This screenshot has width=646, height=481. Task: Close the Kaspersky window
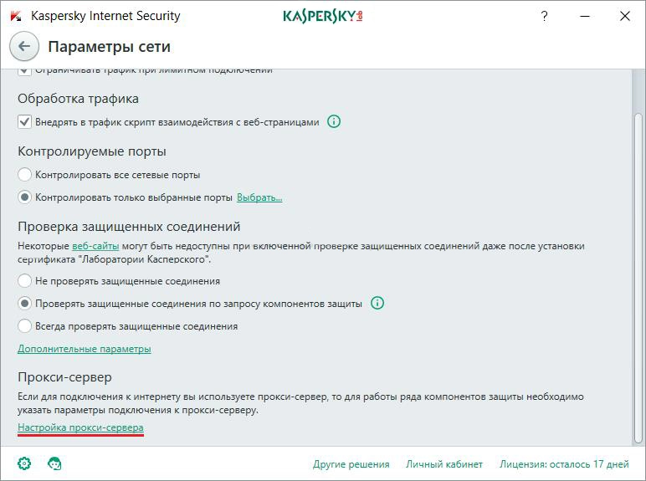point(624,16)
